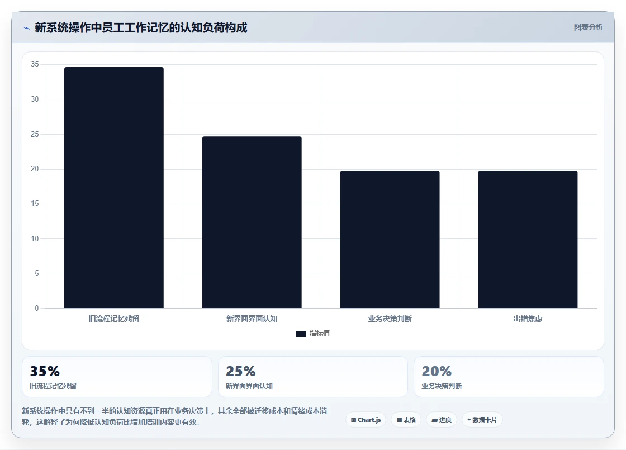Click x-axis label 业务决策判断

tap(390, 318)
